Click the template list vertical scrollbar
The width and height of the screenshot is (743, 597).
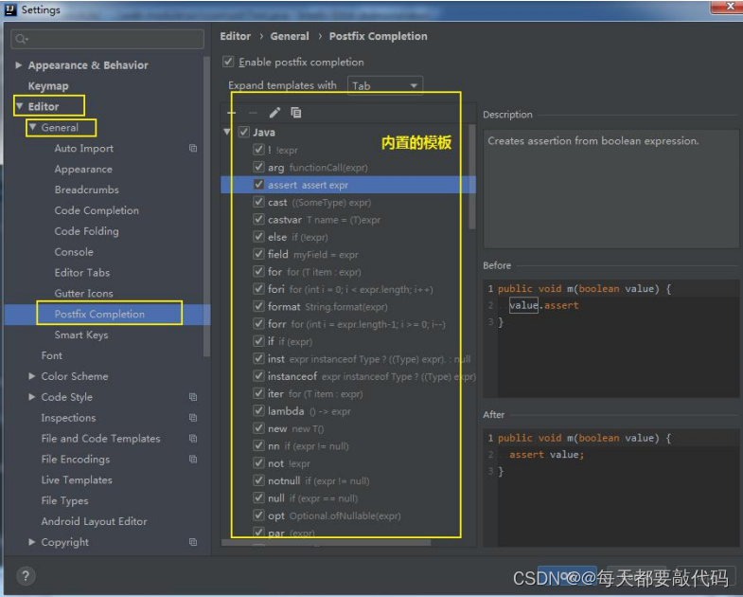472,177
